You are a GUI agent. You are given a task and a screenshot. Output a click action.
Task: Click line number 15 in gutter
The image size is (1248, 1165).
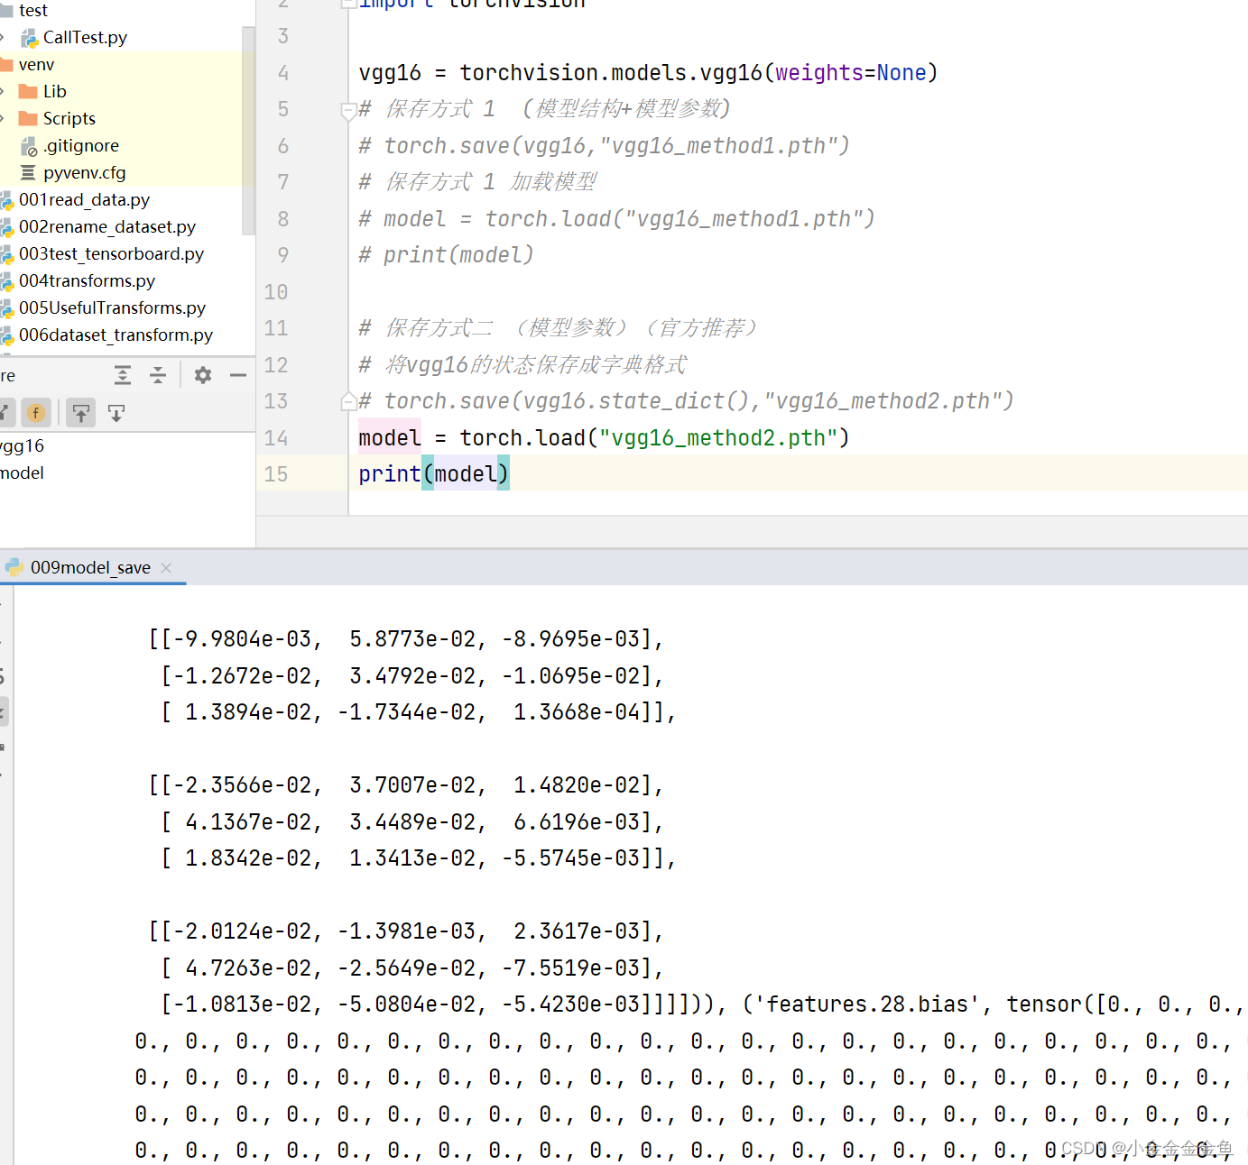pos(276,474)
